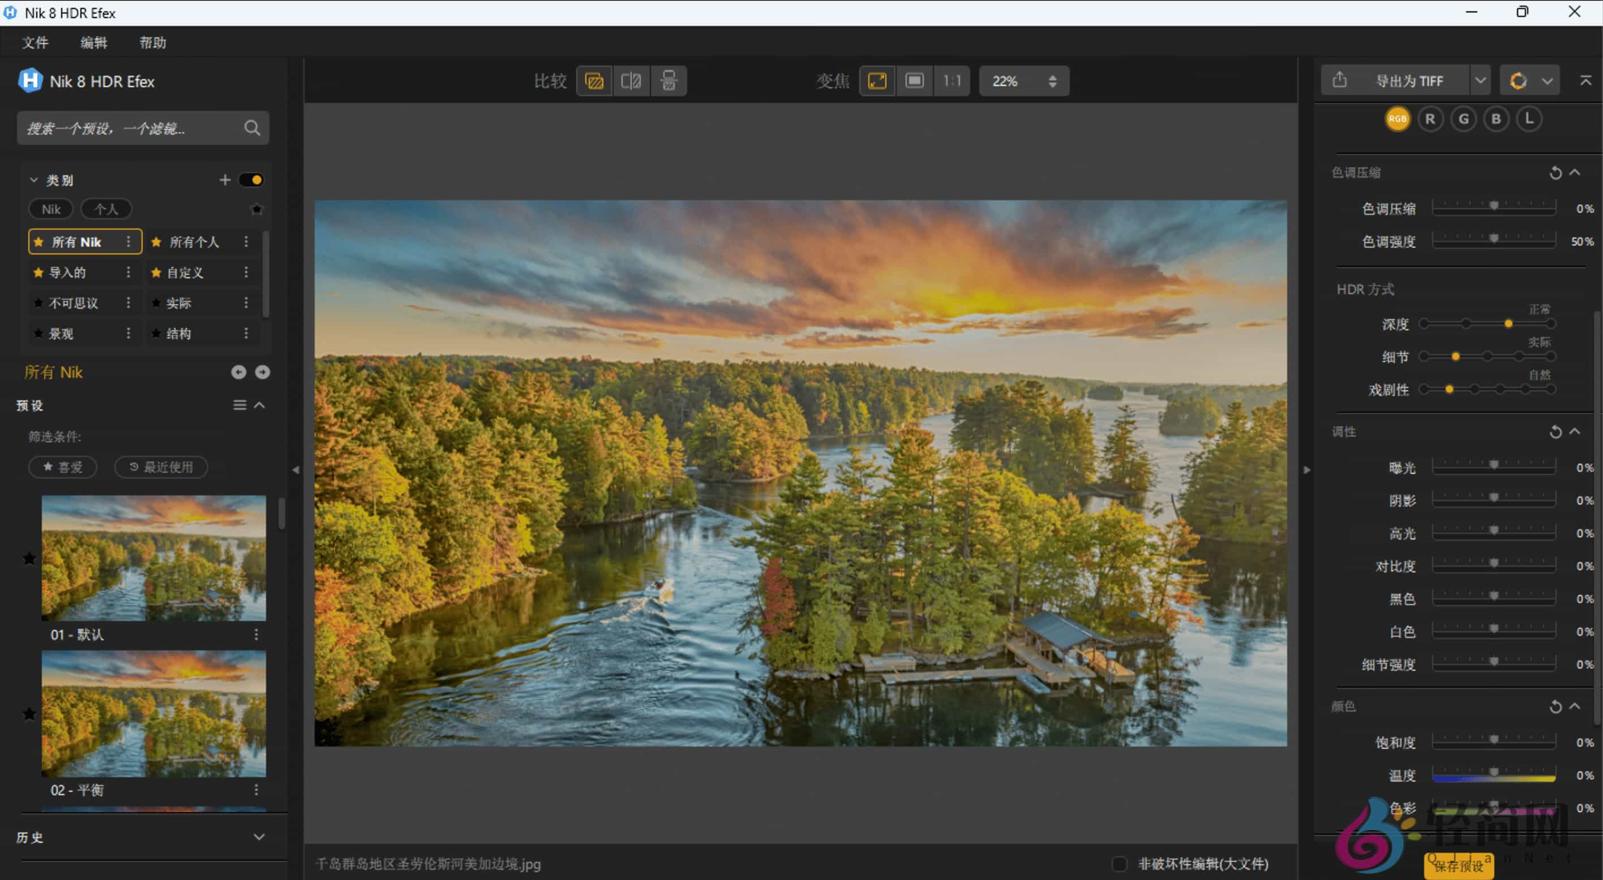The image size is (1603, 880).
Task: Collapse the 预设 presets panel
Action: 260,405
